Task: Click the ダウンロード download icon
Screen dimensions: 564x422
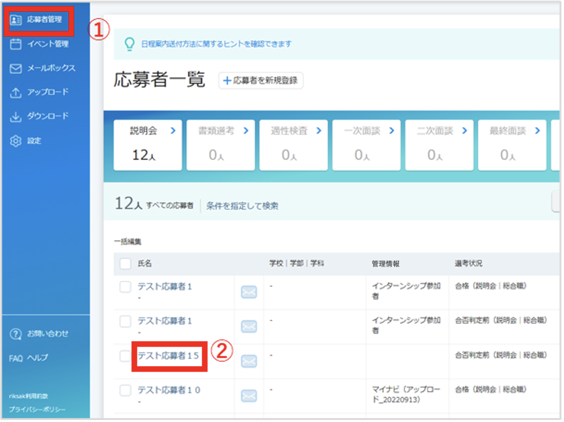Action: pos(15,116)
